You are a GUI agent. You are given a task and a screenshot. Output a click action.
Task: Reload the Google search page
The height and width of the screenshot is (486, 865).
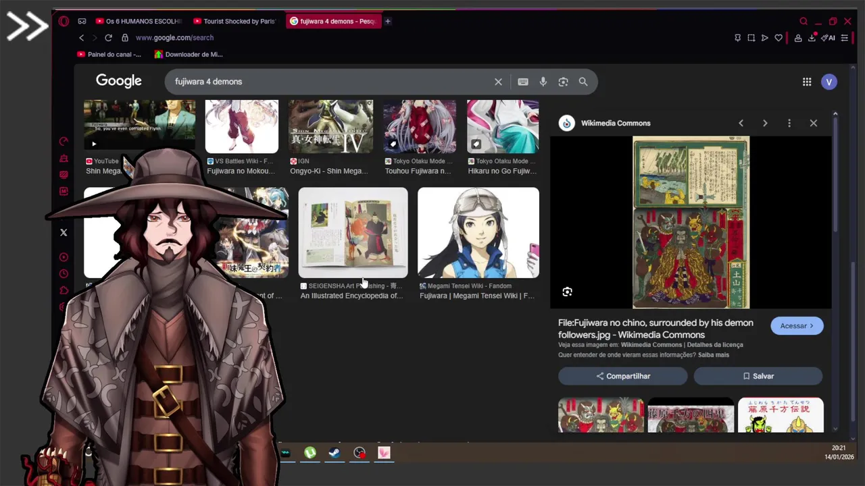tap(108, 38)
